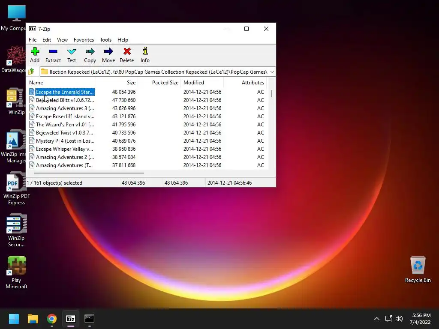The image size is (439, 329).
Task: Click the Add toolbar icon
Action: coord(35,55)
